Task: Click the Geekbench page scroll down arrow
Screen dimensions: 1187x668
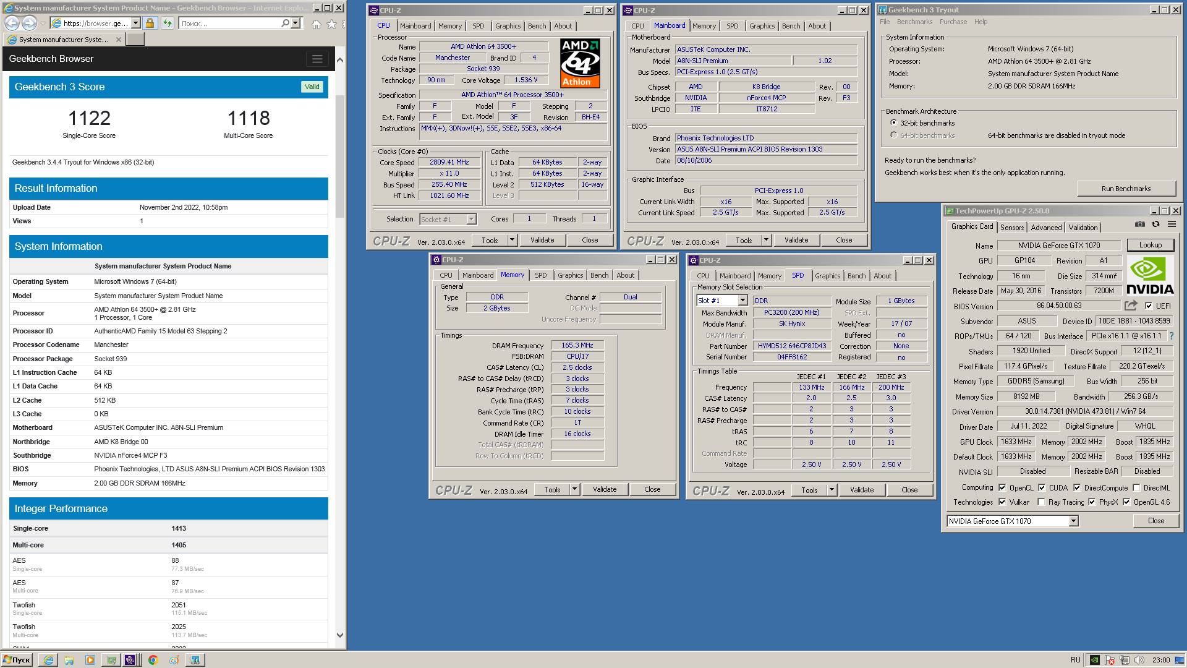Action: coord(339,635)
